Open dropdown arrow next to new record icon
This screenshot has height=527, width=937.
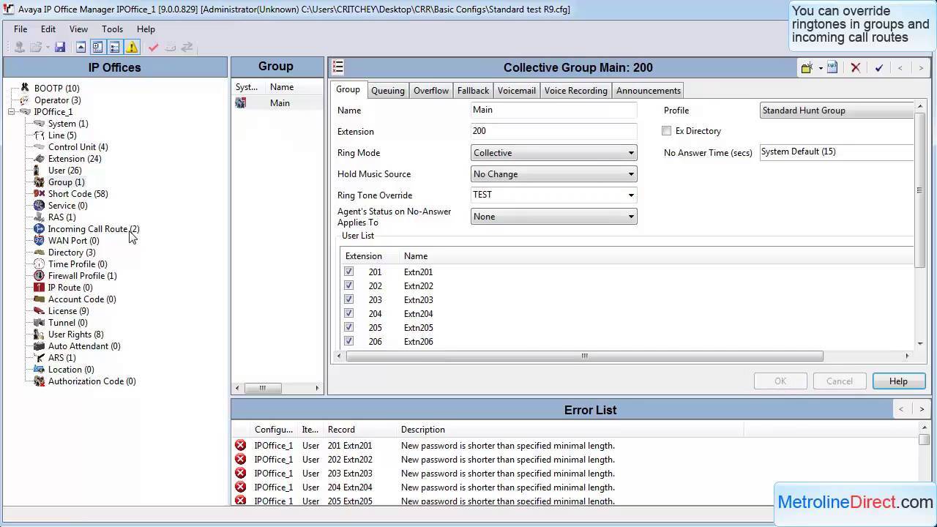821,67
